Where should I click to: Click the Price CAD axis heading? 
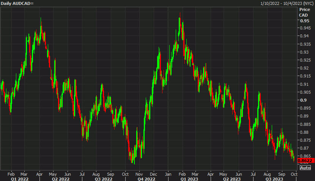click(x=304, y=12)
